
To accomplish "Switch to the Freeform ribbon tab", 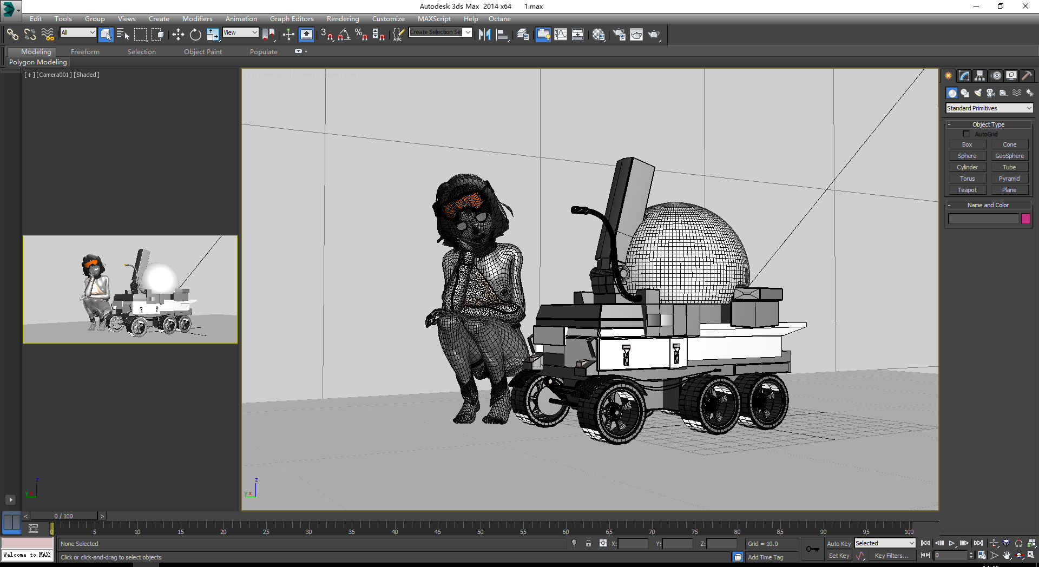I will [85, 52].
